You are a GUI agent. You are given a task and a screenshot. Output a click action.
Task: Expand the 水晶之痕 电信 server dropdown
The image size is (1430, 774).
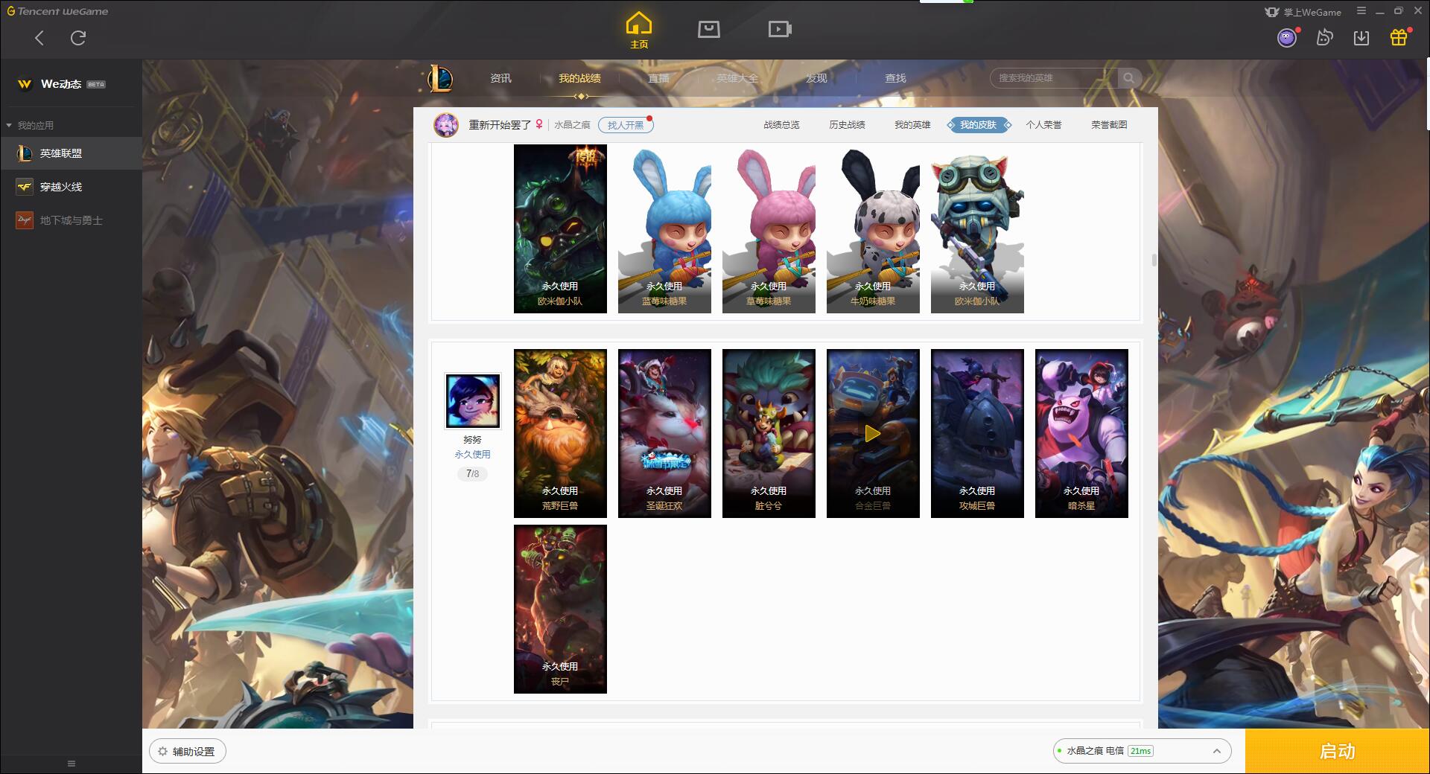(1142, 751)
